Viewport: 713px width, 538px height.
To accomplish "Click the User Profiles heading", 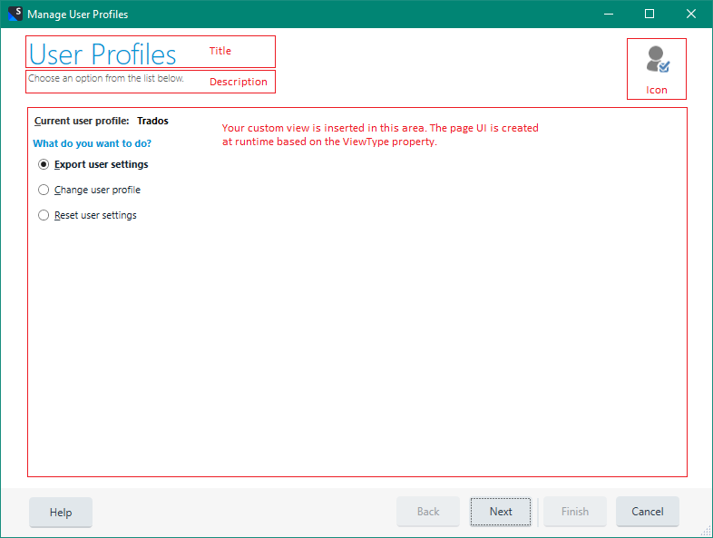I will (x=103, y=54).
